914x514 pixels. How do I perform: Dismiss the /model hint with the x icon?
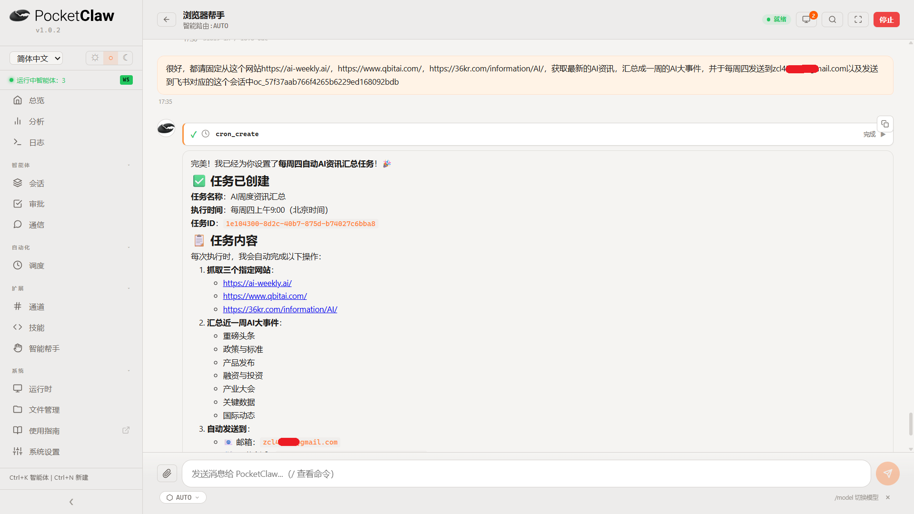[888, 497]
